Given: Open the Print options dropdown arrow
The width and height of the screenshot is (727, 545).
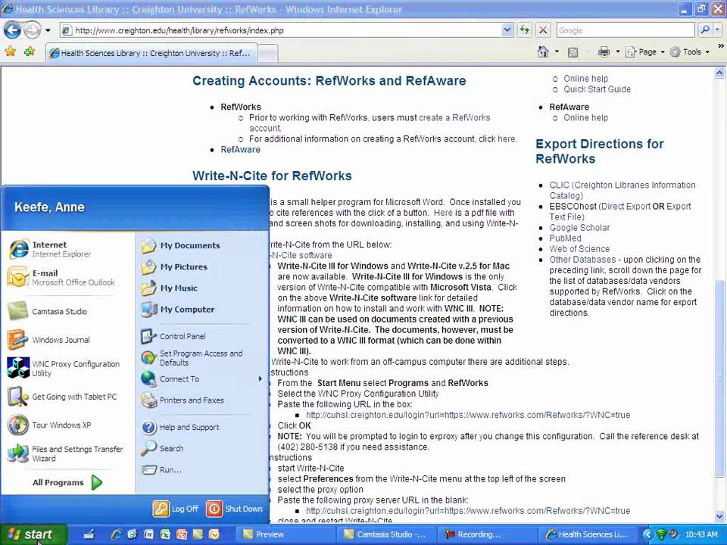Looking at the screenshot, I should [x=618, y=52].
